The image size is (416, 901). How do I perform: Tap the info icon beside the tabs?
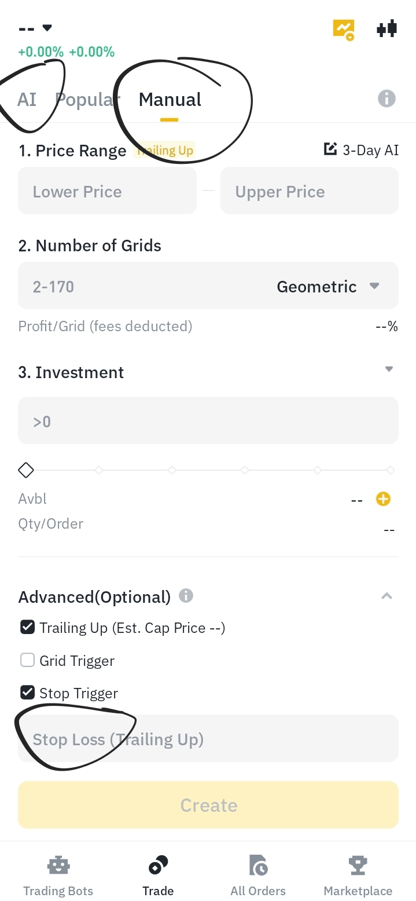[386, 98]
